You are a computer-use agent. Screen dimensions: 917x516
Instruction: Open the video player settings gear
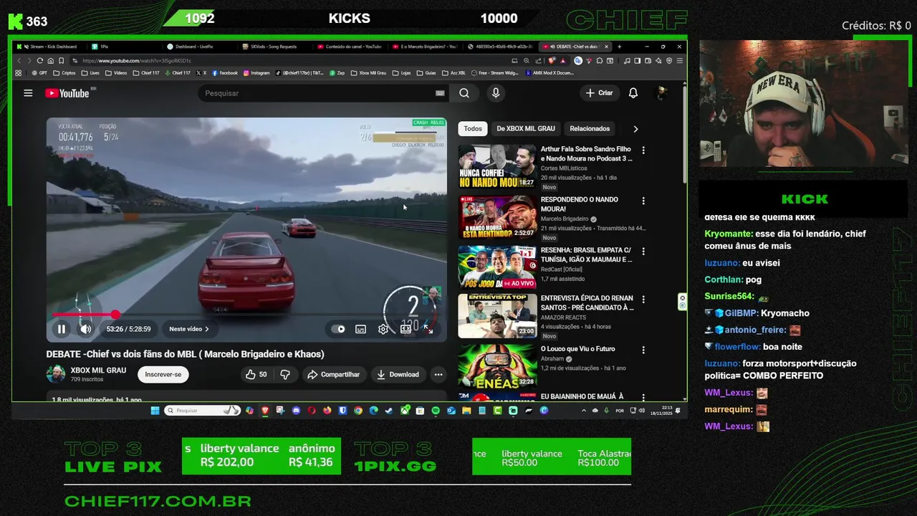coord(383,329)
